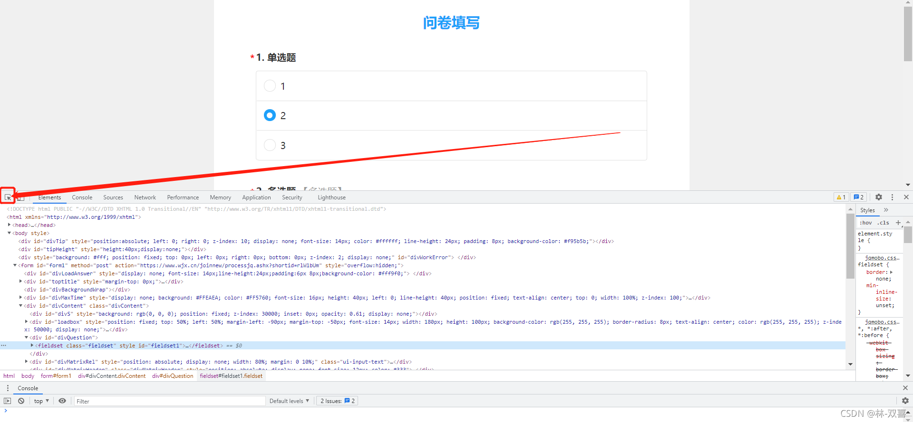Viewport: 913px width, 422px height.
Task: Toggle the :hov element state button
Action: [x=866, y=223]
